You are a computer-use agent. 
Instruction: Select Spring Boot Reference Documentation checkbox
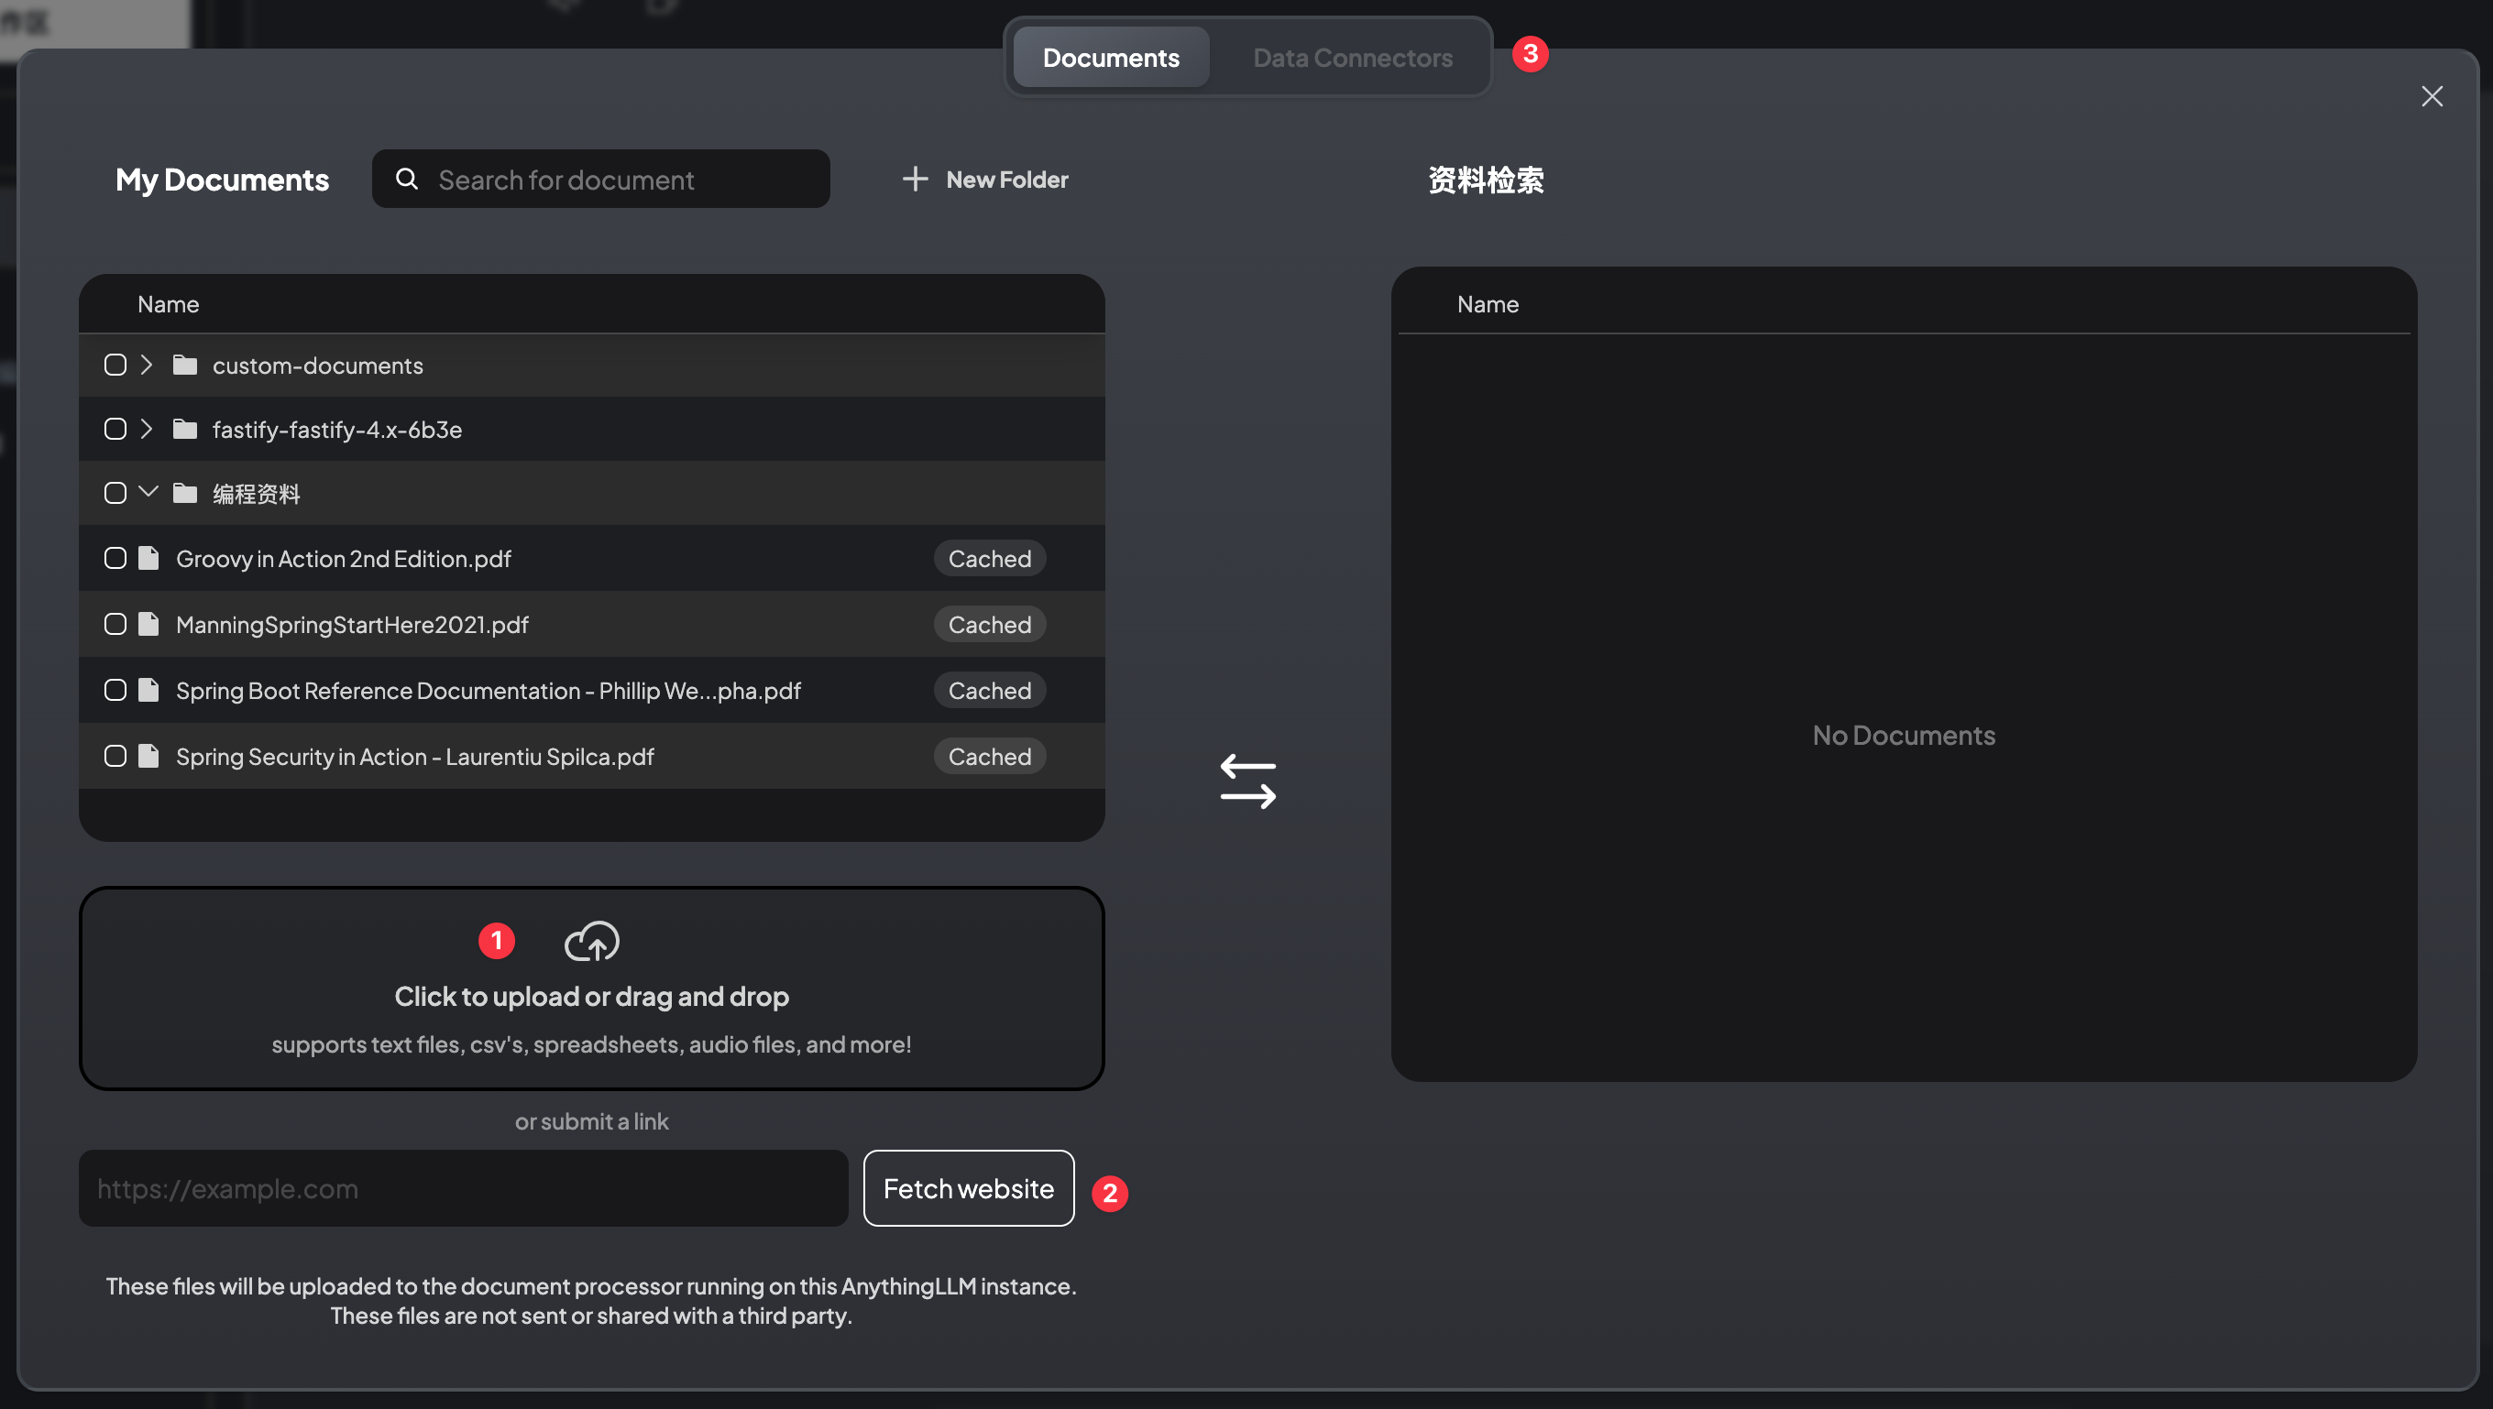(115, 690)
